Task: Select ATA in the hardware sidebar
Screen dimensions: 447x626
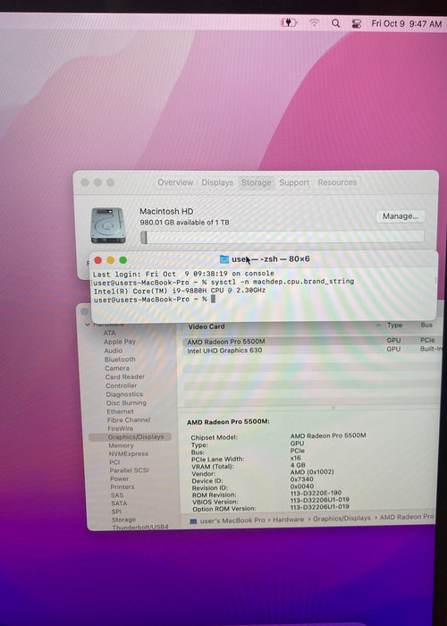Action: 109,333
